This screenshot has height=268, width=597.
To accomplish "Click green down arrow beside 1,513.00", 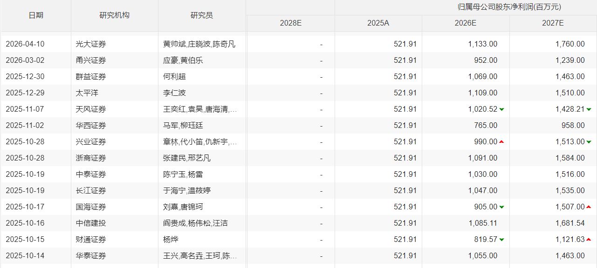I will (x=588, y=141).
